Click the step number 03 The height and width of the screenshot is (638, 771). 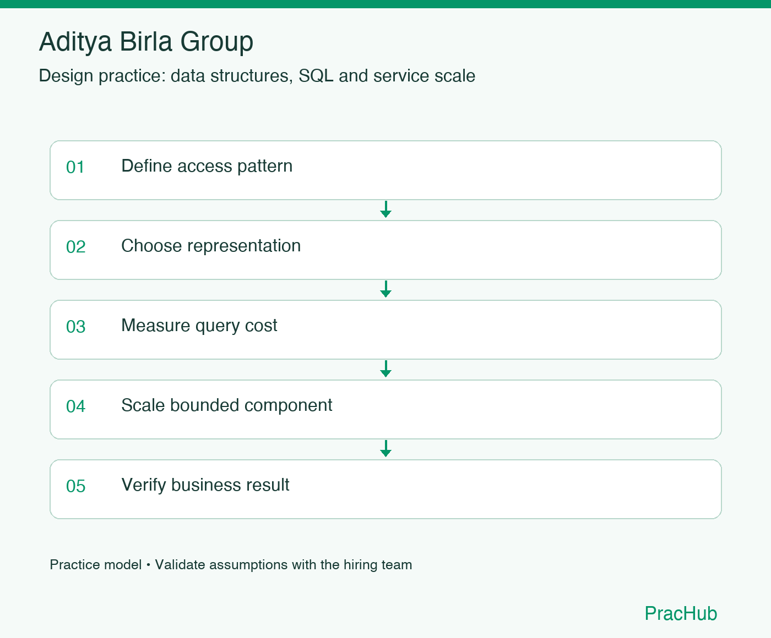click(76, 327)
